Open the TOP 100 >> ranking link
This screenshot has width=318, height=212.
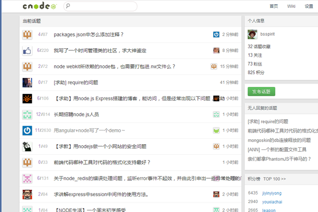(275, 179)
